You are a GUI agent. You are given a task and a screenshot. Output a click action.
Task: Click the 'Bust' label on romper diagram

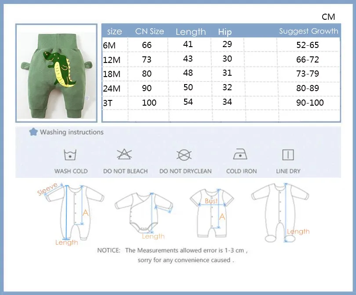(x=211, y=201)
